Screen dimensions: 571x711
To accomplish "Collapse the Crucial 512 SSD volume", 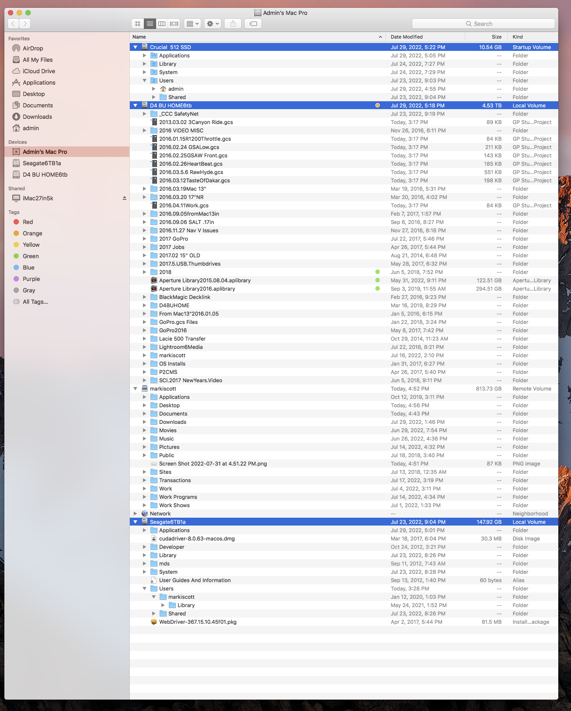I will 135,47.
